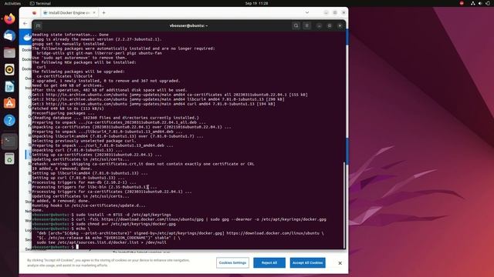Click the Docker whale logo on the page
The height and width of the screenshot is (277, 494).
[28, 37]
